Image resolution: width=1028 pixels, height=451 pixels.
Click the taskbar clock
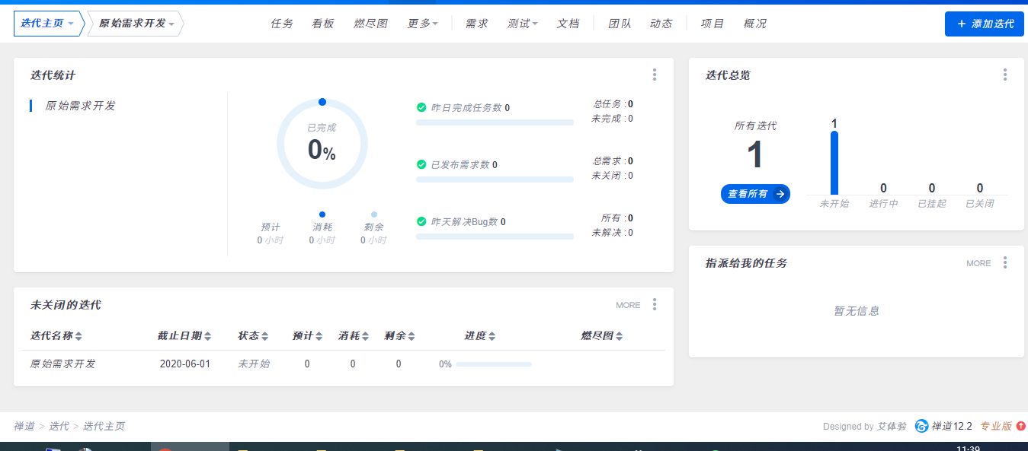click(968, 447)
